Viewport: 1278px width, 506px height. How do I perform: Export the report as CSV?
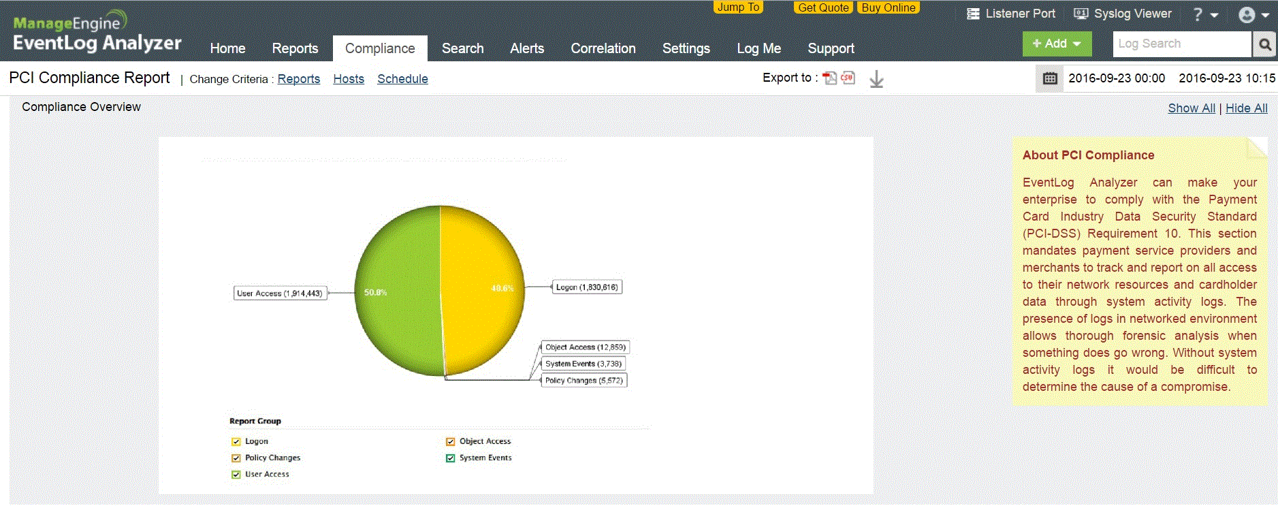coord(847,78)
